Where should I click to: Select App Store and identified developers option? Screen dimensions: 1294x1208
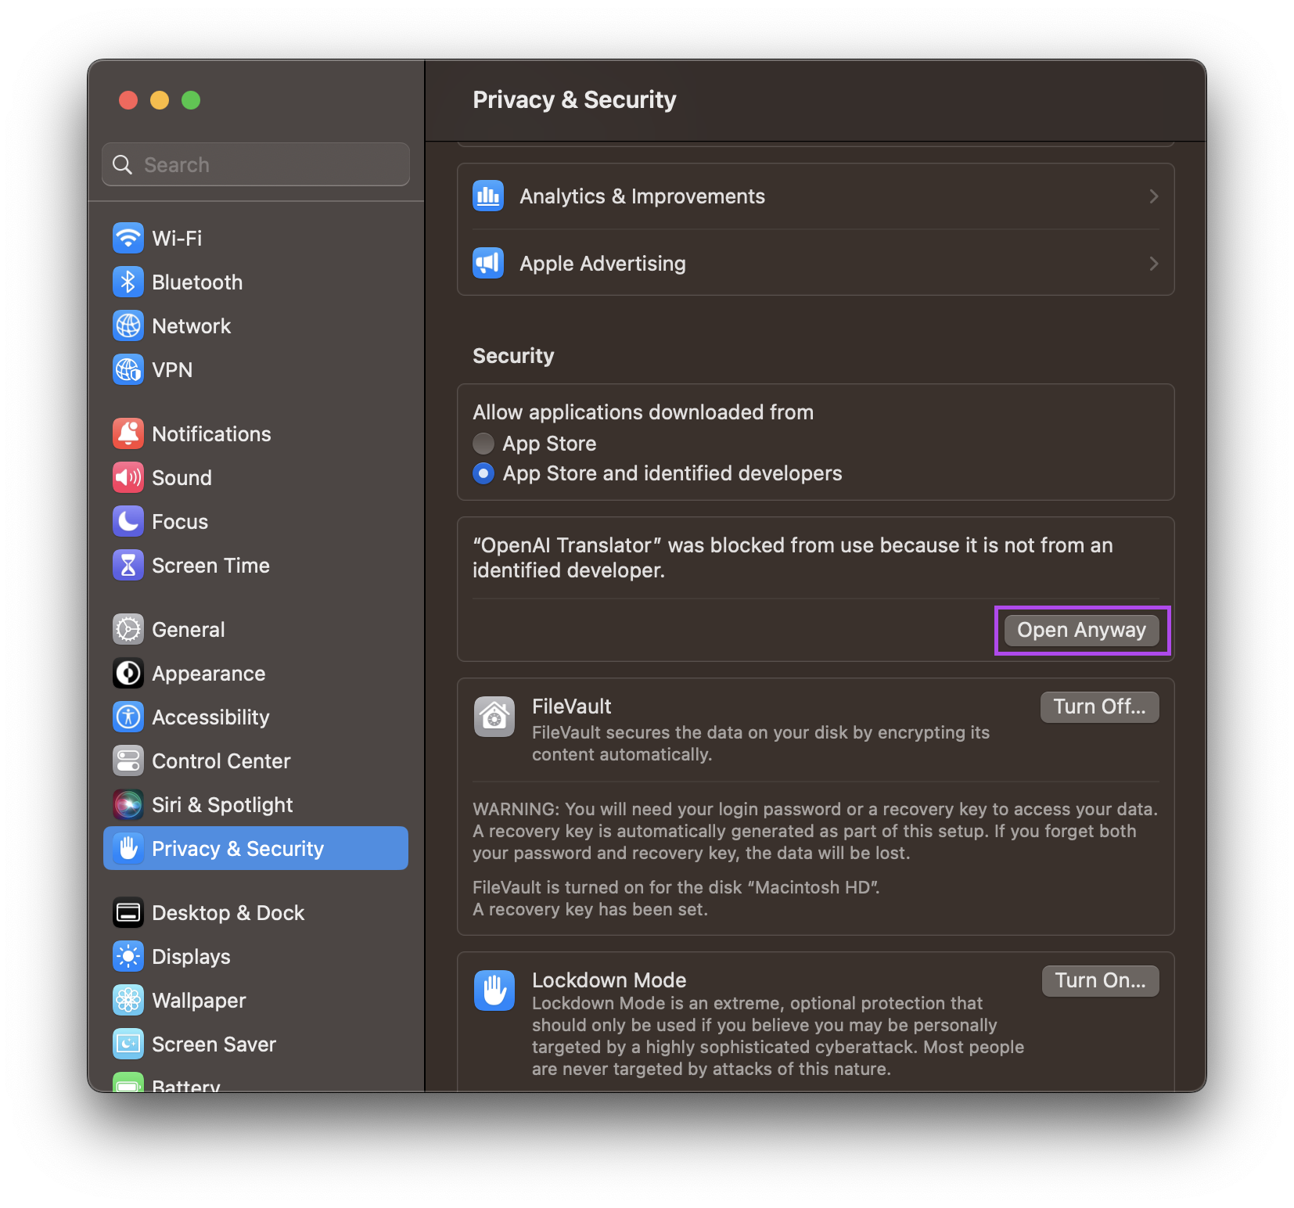(483, 473)
